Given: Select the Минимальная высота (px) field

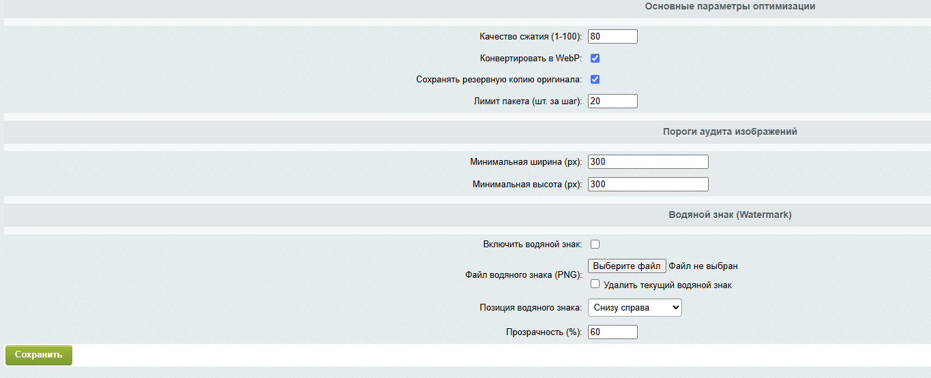Looking at the screenshot, I should pyautogui.click(x=648, y=185).
